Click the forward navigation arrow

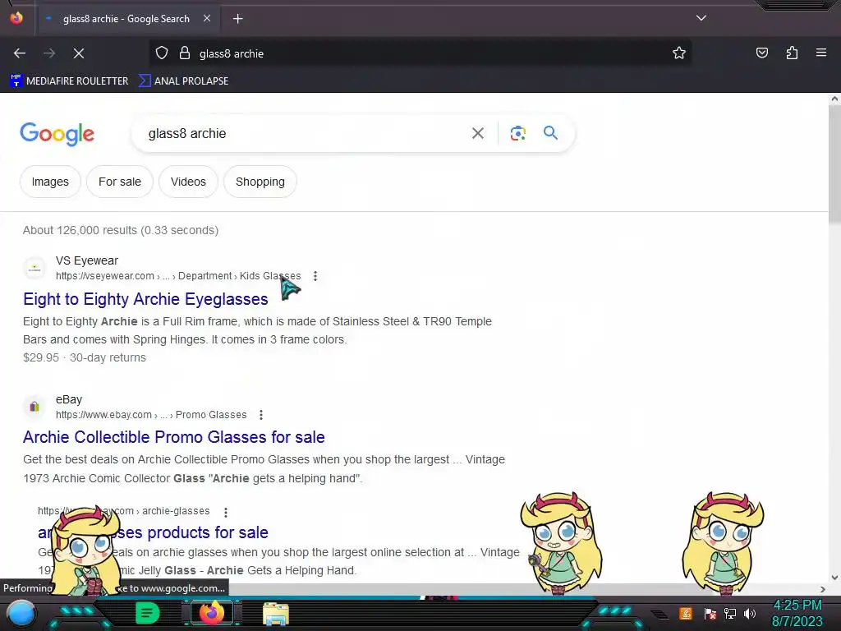click(49, 53)
